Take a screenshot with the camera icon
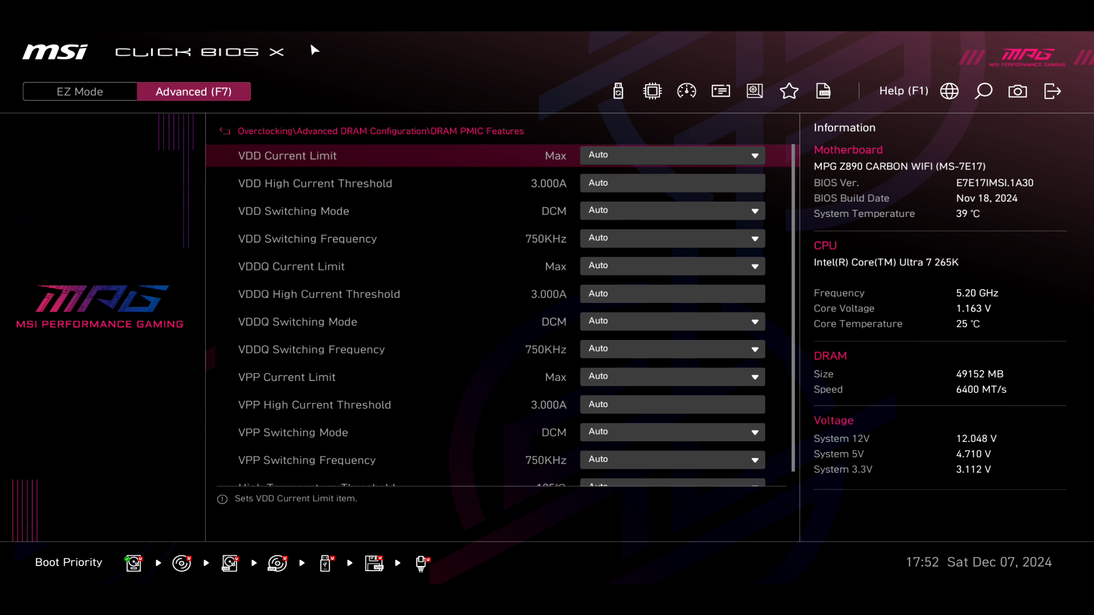The width and height of the screenshot is (1094, 615). coord(1018,91)
